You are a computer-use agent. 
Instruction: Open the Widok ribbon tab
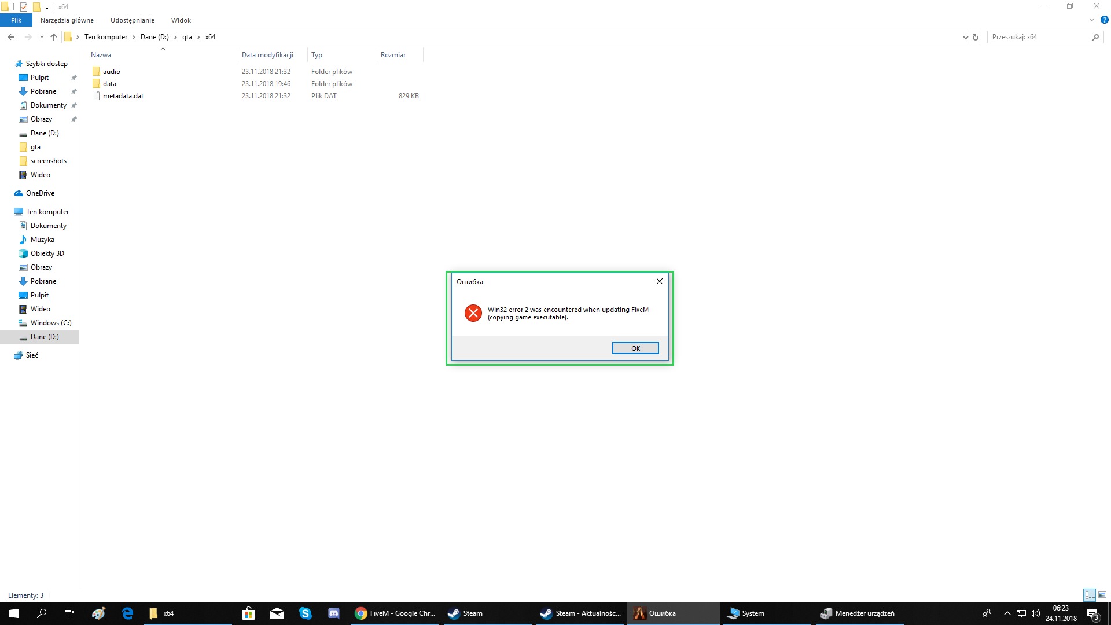(x=181, y=20)
